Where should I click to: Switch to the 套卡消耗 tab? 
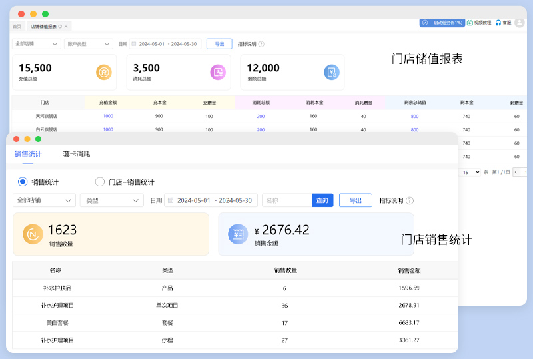point(77,154)
